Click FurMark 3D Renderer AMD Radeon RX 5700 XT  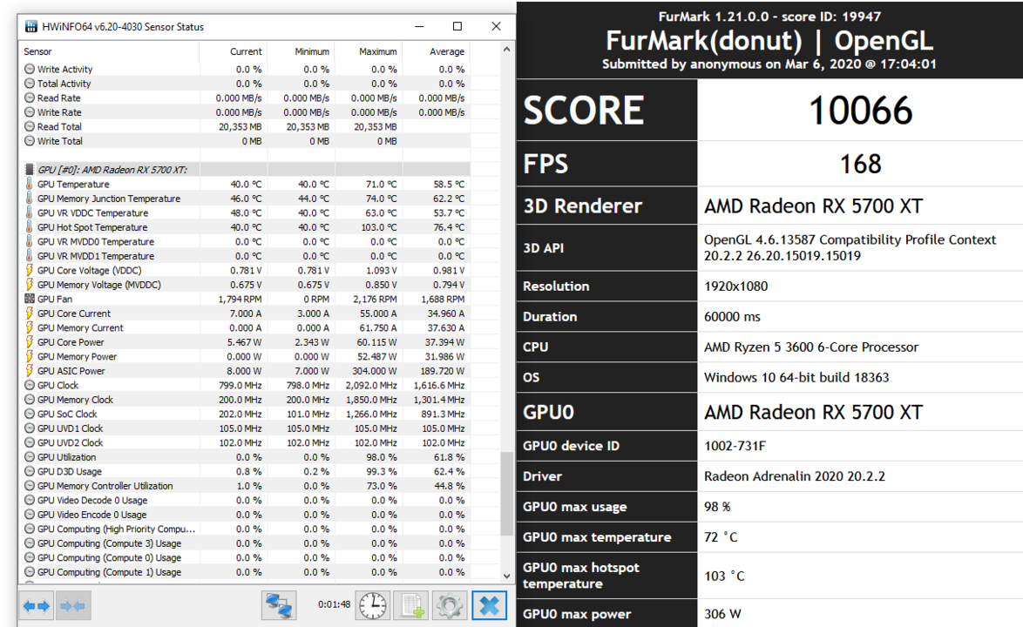click(x=813, y=206)
